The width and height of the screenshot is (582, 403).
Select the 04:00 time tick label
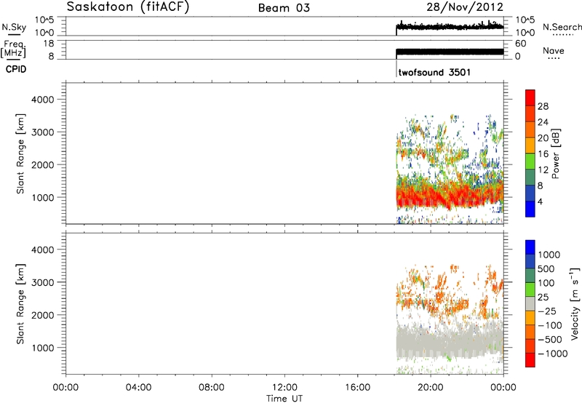pos(138,388)
